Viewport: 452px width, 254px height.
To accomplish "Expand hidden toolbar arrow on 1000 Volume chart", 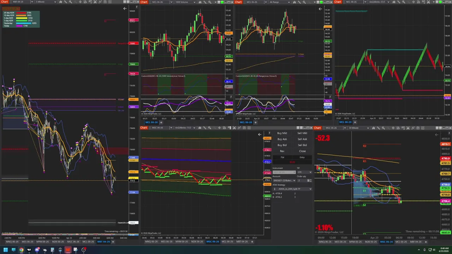I will coord(215,2).
